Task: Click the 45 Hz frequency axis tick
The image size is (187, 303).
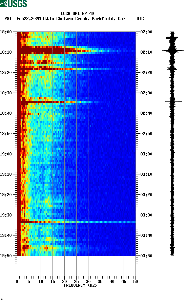Action: [124, 282]
